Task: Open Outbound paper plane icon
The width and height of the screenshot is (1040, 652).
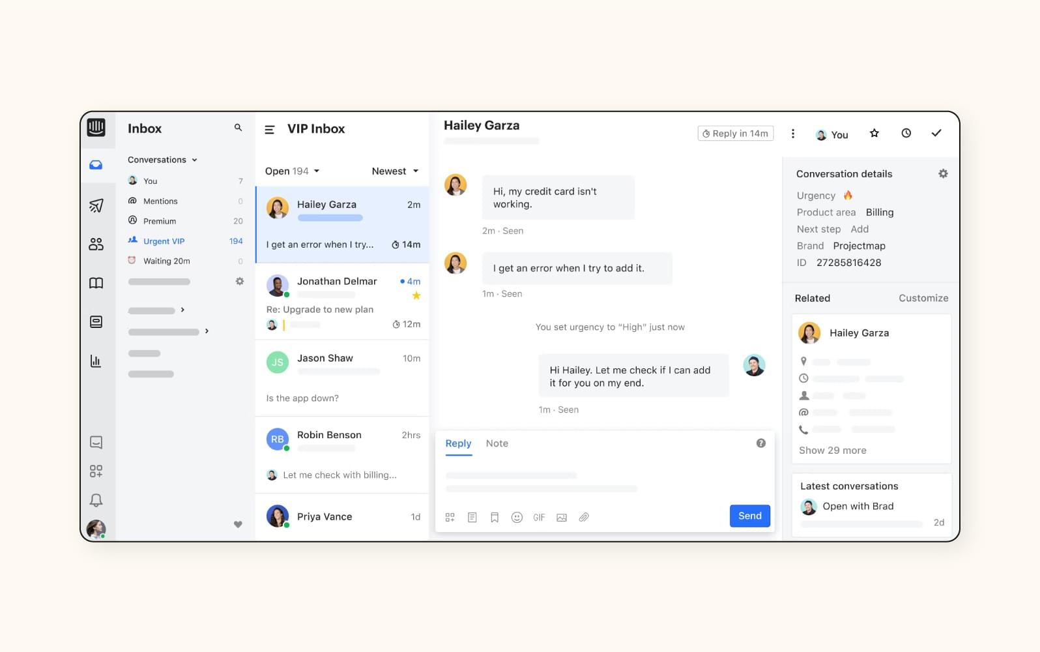Action: click(x=96, y=206)
